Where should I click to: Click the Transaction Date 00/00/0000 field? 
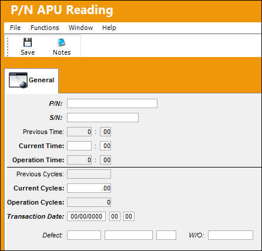(x=86, y=216)
